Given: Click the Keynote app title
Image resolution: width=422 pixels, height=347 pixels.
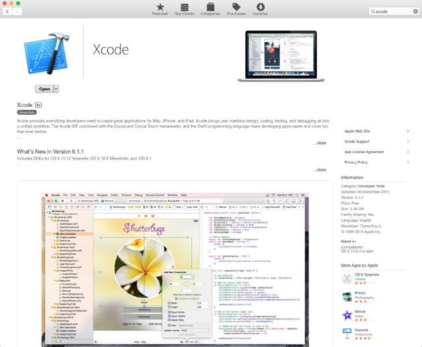Looking at the screenshot, I should (361, 330).
